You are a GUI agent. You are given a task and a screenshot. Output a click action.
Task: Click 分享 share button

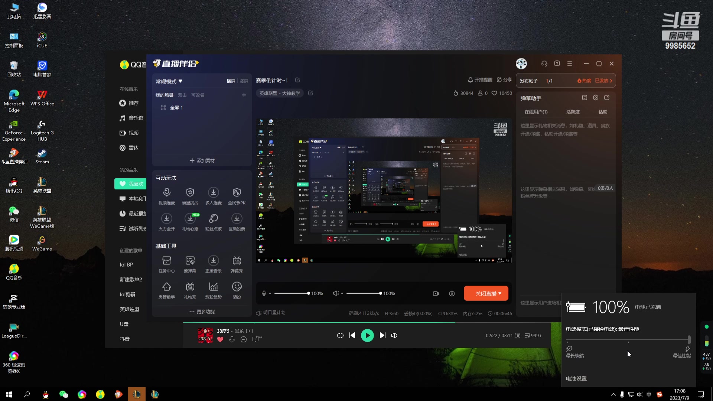click(x=504, y=80)
